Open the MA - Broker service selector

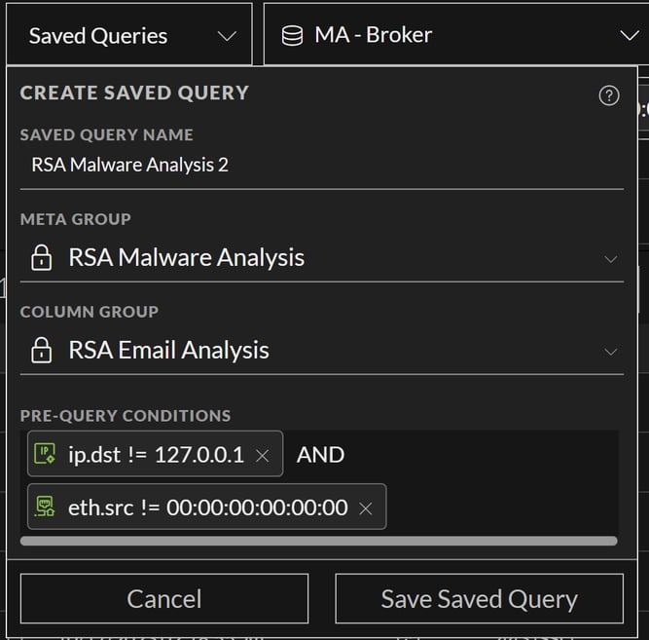pos(456,35)
